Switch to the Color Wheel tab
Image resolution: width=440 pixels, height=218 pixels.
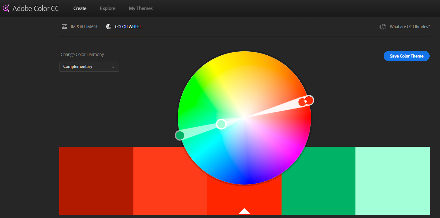[128, 27]
